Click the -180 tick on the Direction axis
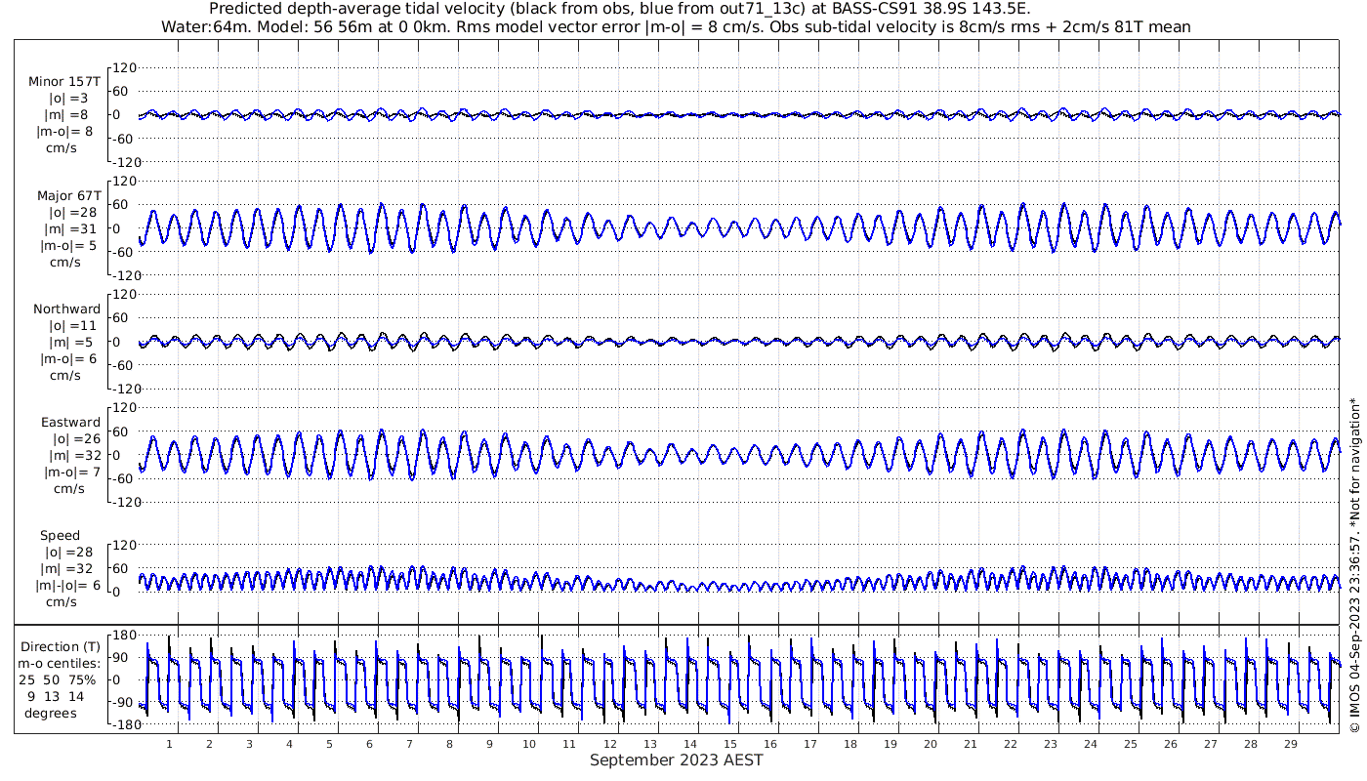The height and width of the screenshot is (781, 1367). coord(118,725)
